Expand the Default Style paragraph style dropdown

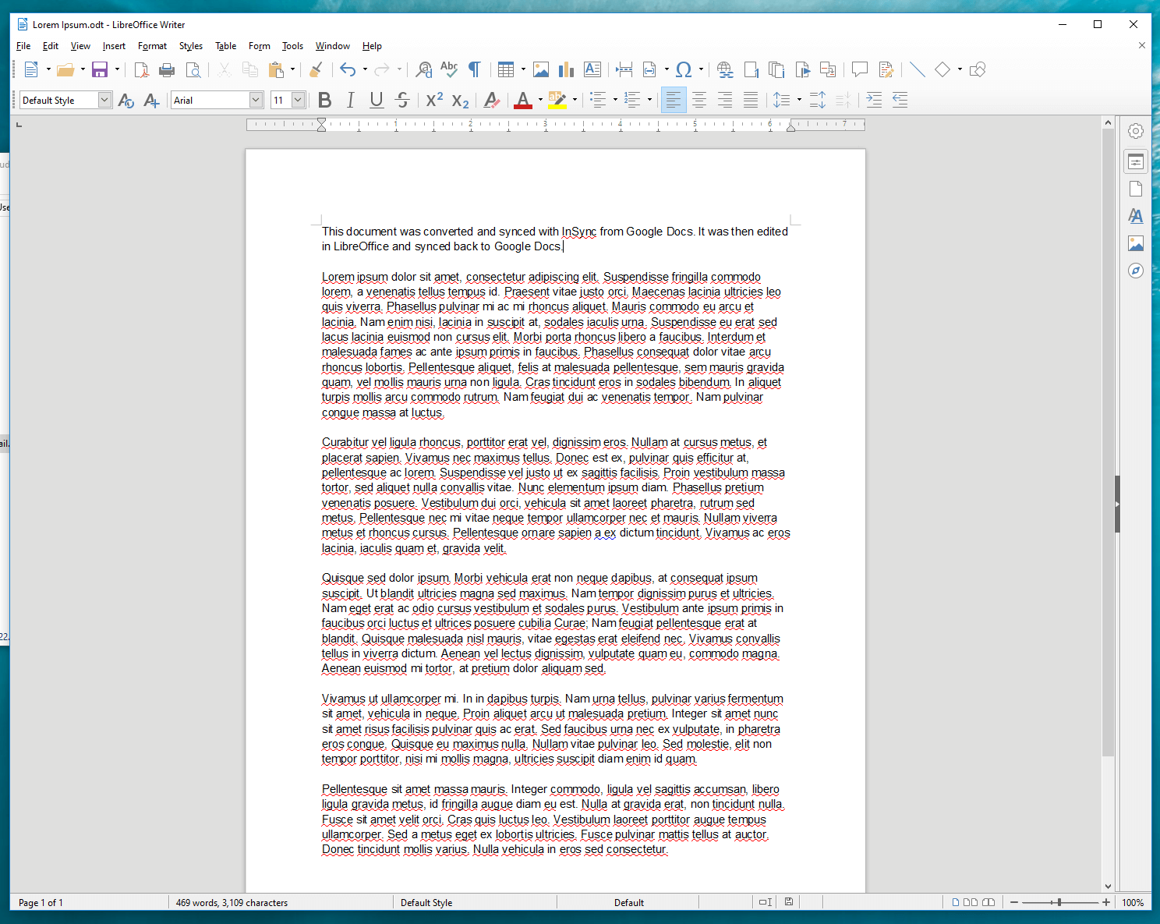pyautogui.click(x=104, y=100)
